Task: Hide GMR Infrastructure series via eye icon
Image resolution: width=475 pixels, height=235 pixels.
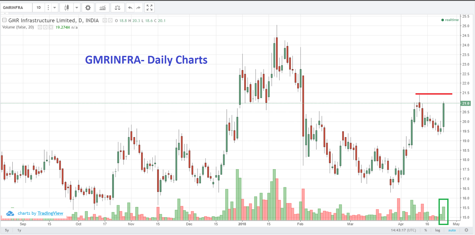Action: 105,20
